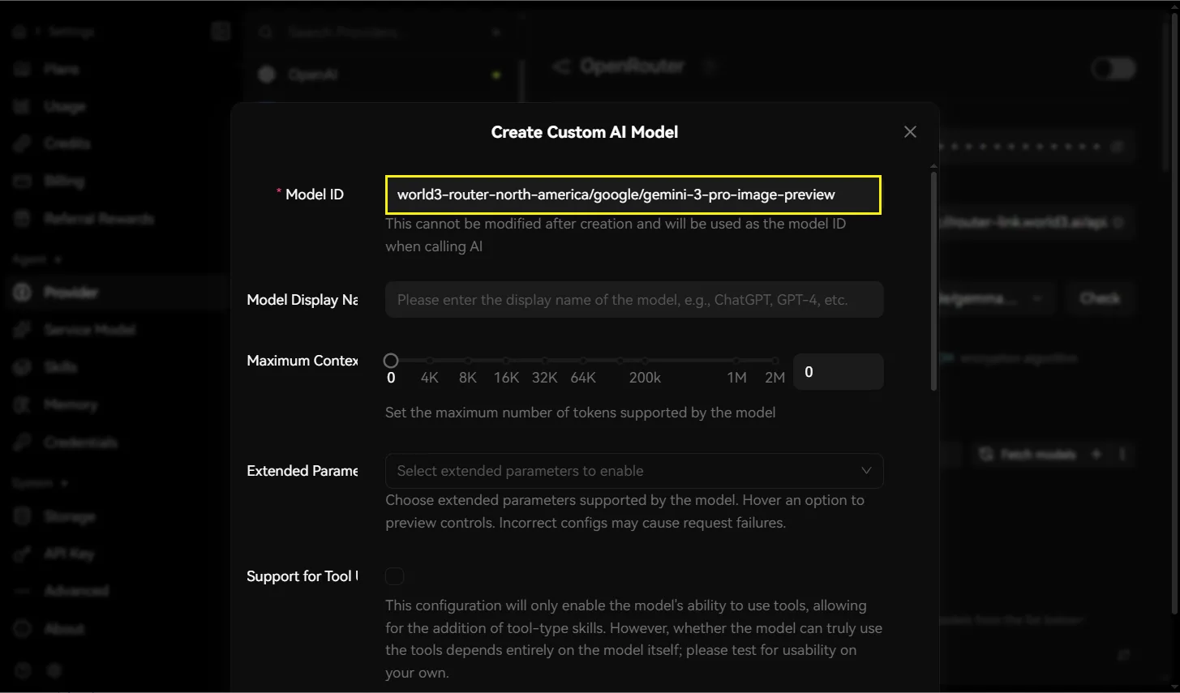Image resolution: width=1180 pixels, height=693 pixels.
Task: Open the Extended Parameters dropdown
Action: click(x=634, y=471)
